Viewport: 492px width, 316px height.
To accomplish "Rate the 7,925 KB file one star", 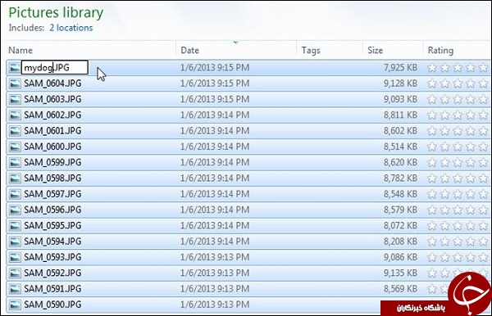I will [432, 67].
